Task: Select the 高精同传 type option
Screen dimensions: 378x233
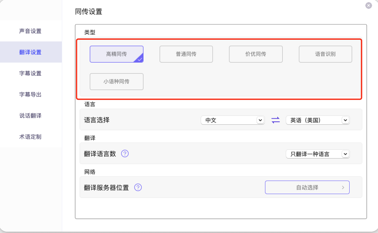Action: click(x=116, y=54)
